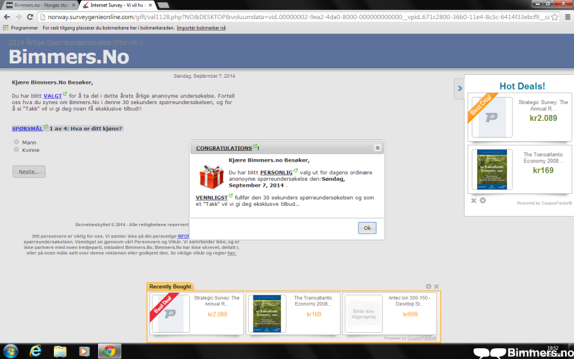Open Strategic Survey deal in Hot Deals
Image resolution: width=574 pixels, height=359 pixels.
click(520, 117)
